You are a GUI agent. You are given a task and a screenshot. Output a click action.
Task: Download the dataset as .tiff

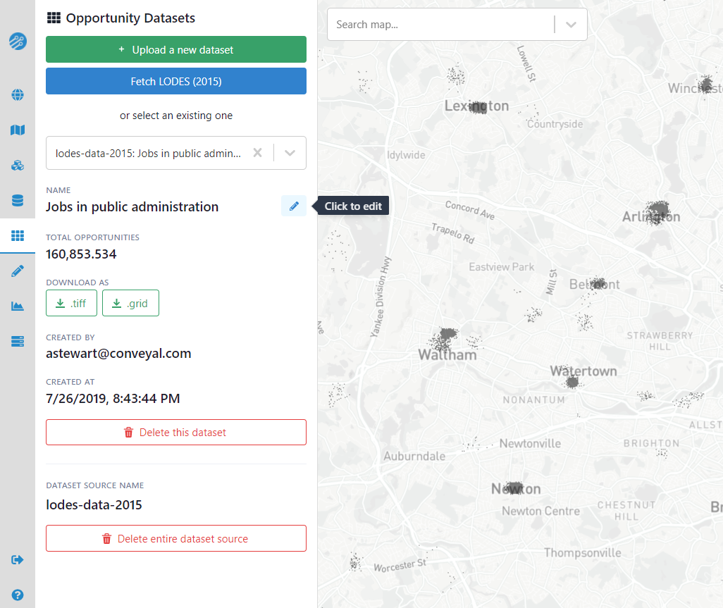71,303
